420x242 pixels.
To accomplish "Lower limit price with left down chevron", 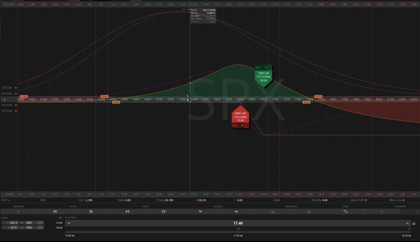I will pyautogui.click(x=69, y=223).
